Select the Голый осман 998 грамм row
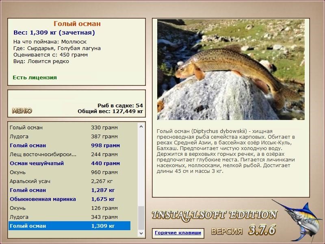Image resolution: width=325 pixels, height=244 pixels. pyautogui.click(x=69, y=146)
